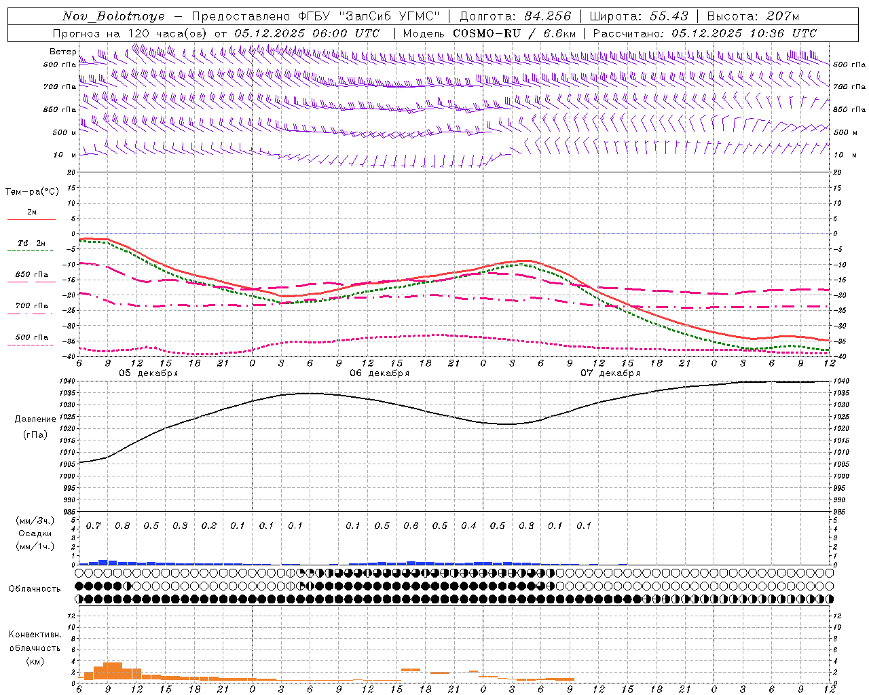Viewport: 869px width, 695px height.
Task: Click the 'Конвективн.' convective cloud label
Action: (x=35, y=635)
